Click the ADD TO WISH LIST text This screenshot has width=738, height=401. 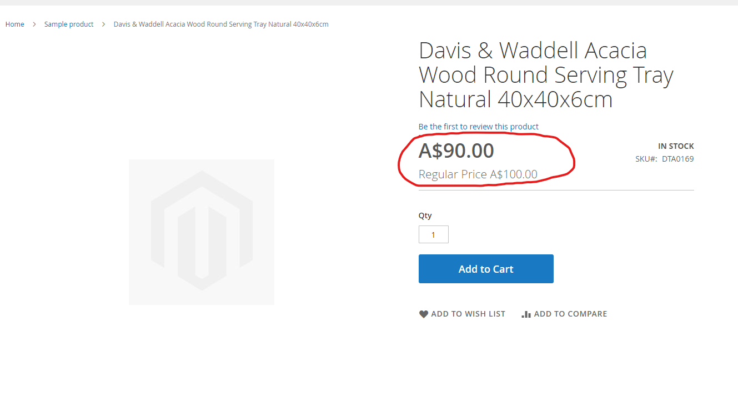point(468,314)
